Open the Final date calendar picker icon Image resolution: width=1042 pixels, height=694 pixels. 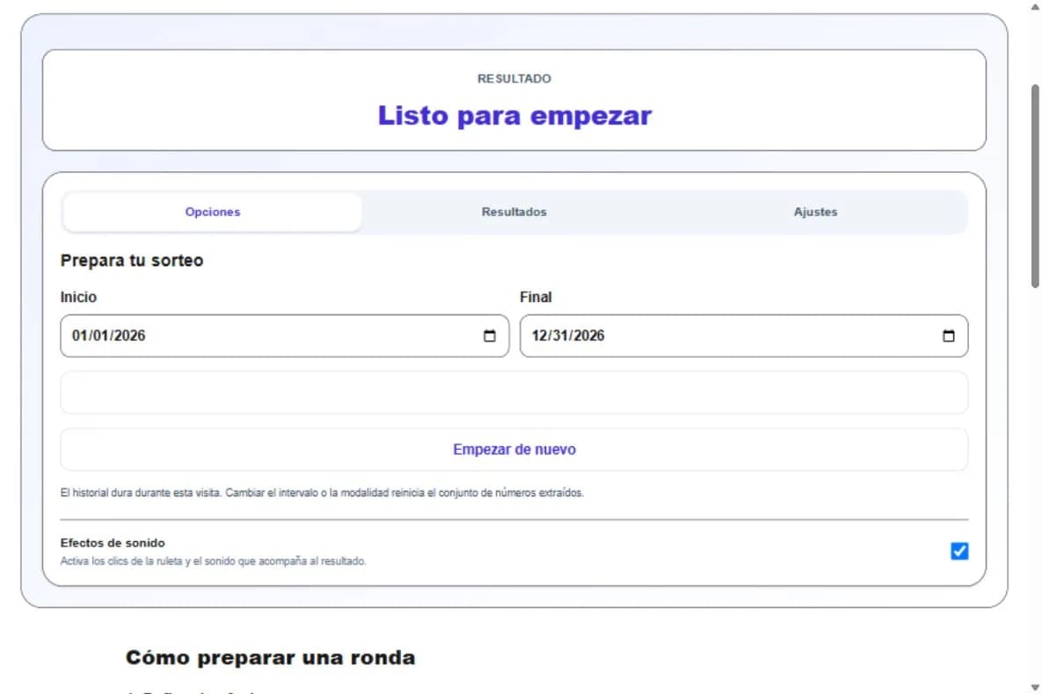[x=948, y=336]
